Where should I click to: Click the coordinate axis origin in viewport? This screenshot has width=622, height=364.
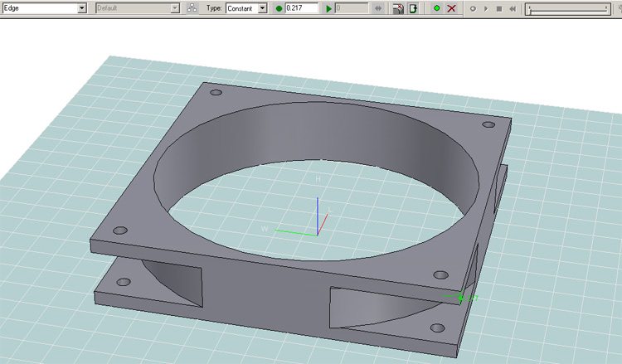317,234
